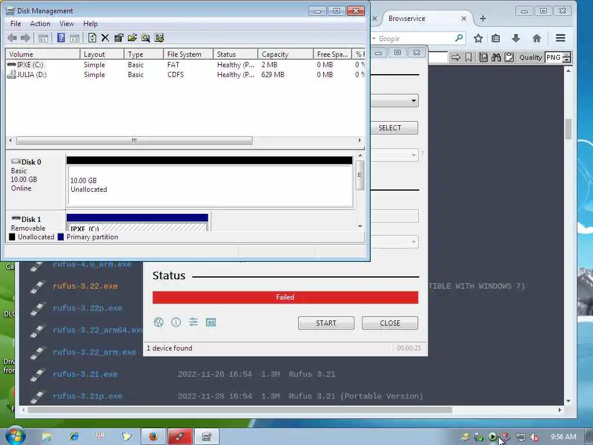
Task: Click the clipboard icon in Browservice bar
Action: click(509, 57)
